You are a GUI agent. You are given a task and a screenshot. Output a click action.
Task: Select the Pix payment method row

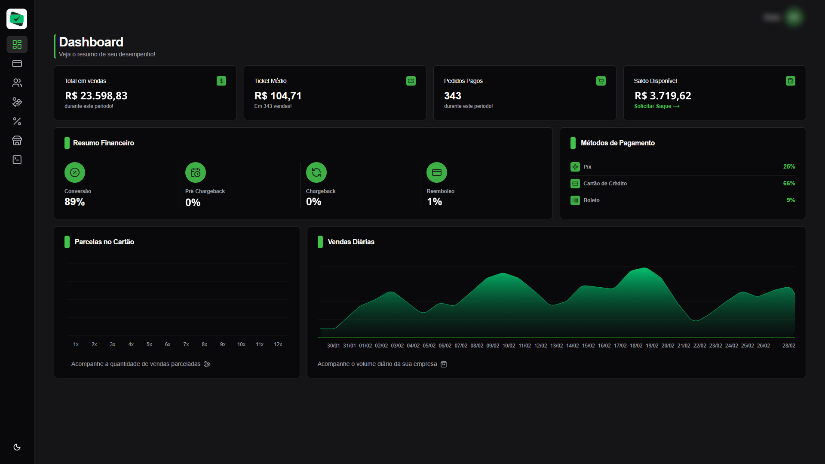point(682,167)
